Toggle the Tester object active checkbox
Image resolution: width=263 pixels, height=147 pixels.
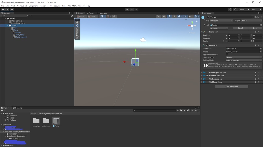click(x=208, y=17)
